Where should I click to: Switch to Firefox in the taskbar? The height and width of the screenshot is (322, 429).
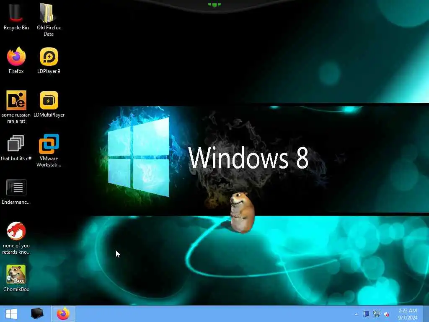click(x=63, y=314)
